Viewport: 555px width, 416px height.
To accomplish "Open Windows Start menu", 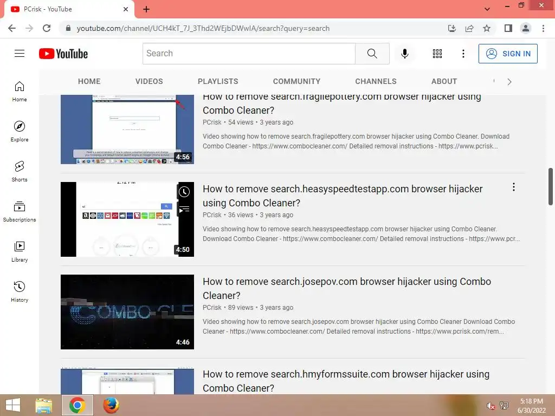I will [13, 405].
